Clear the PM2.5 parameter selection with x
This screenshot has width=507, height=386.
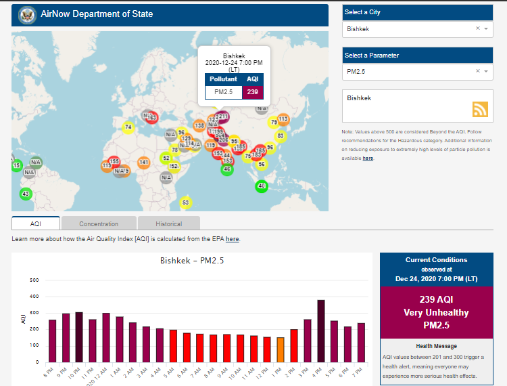click(477, 71)
